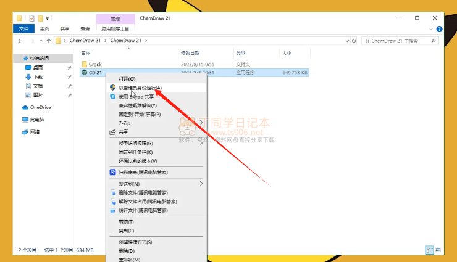
Task: Open the 文件 ribbon tab
Action: [23, 28]
